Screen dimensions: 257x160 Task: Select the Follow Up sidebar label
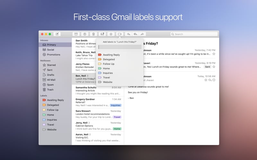tap(55, 110)
